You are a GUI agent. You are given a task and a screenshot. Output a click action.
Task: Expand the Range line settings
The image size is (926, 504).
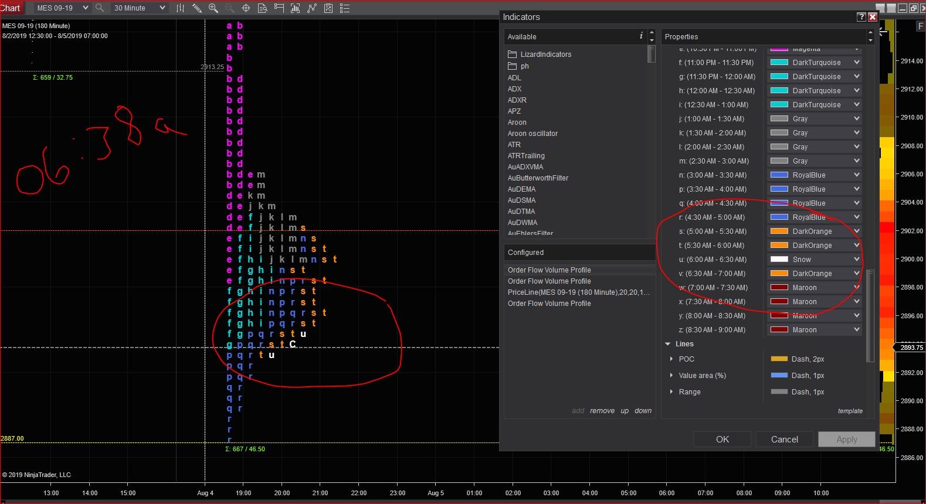(x=671, y=392)
